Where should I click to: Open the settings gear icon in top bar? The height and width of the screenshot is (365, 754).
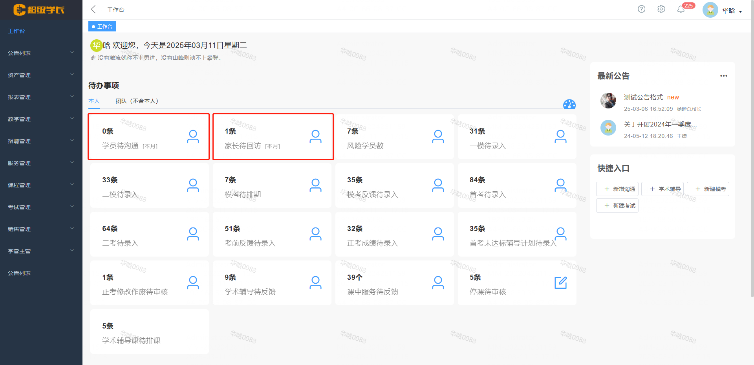[x=661, y=9]
